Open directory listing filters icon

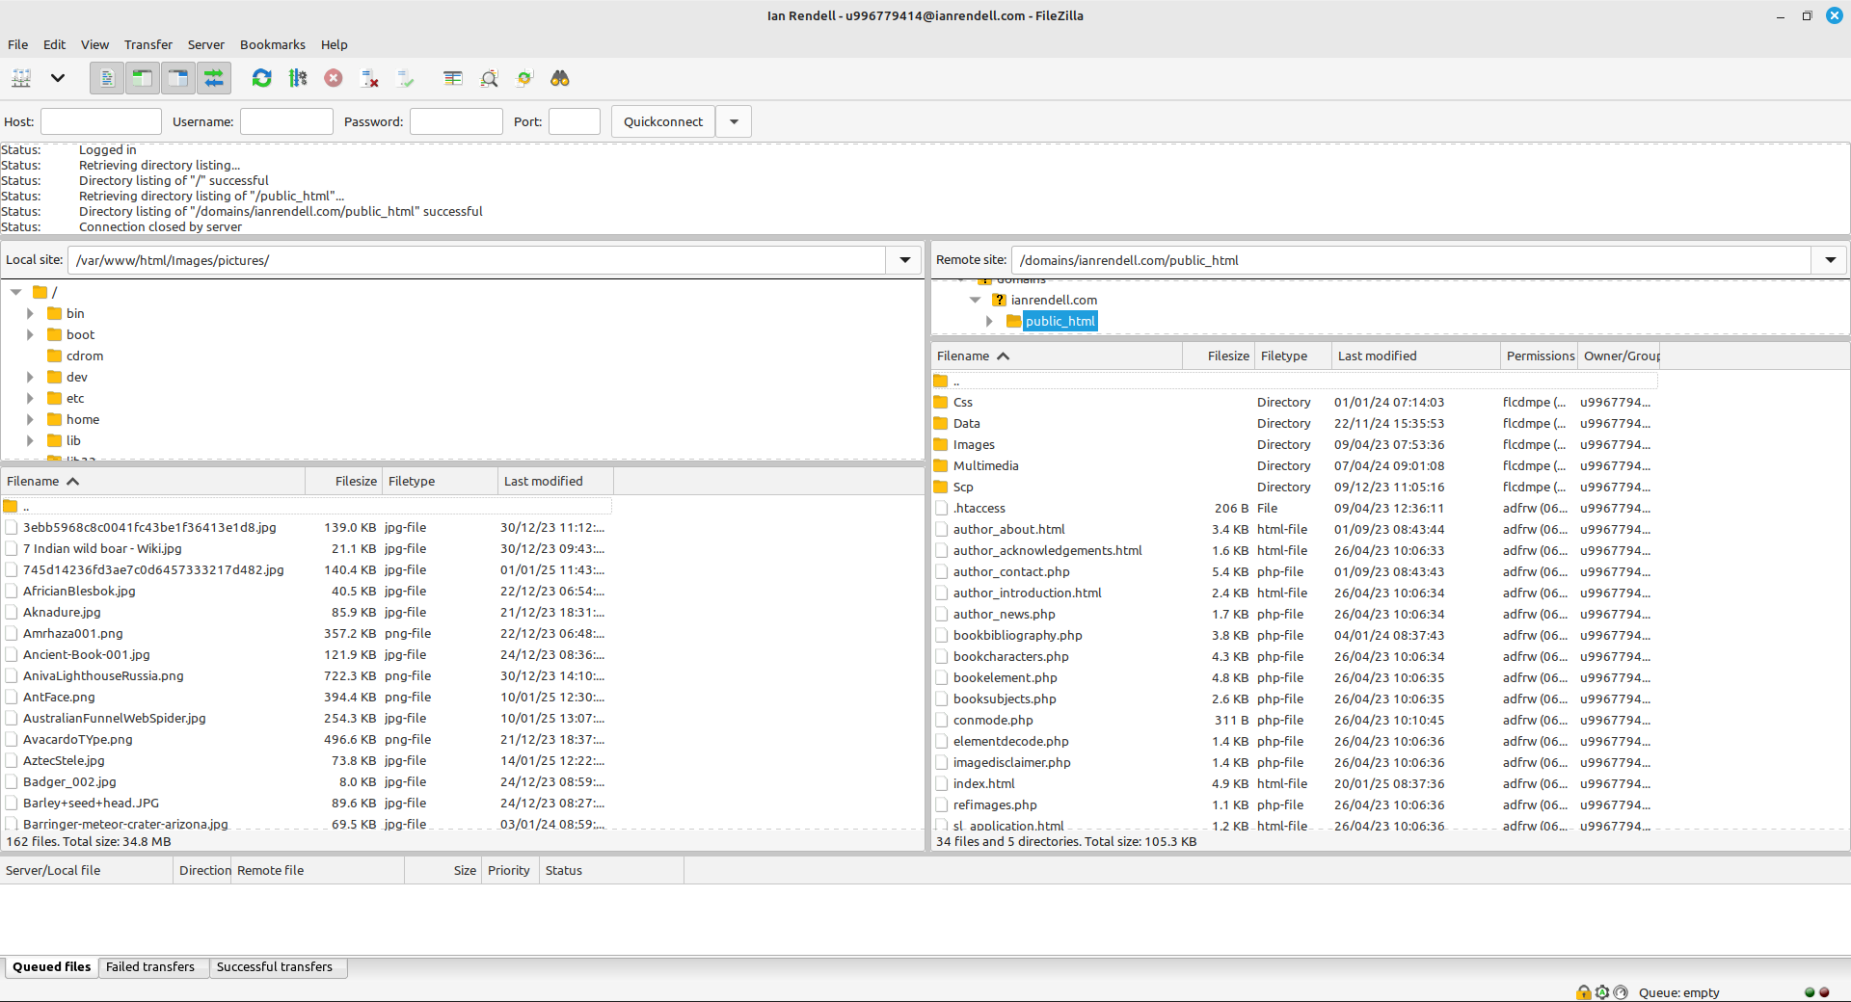453,78
